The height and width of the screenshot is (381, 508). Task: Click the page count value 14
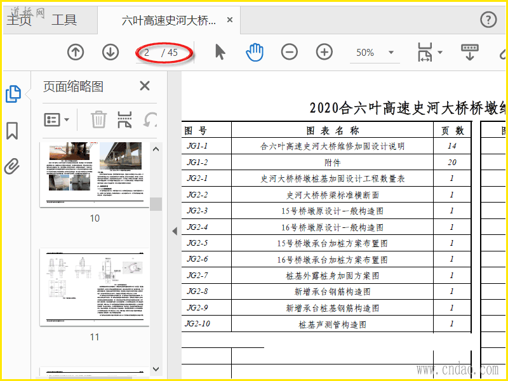click(x=452, y=146)
